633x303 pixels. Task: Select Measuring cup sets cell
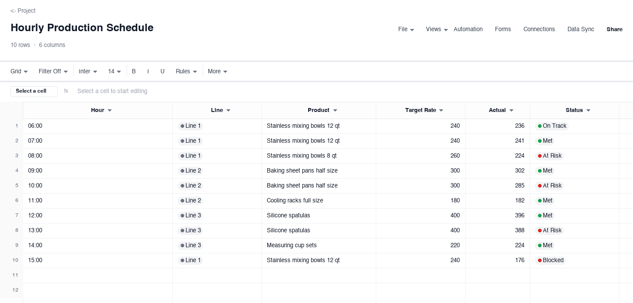319,245
